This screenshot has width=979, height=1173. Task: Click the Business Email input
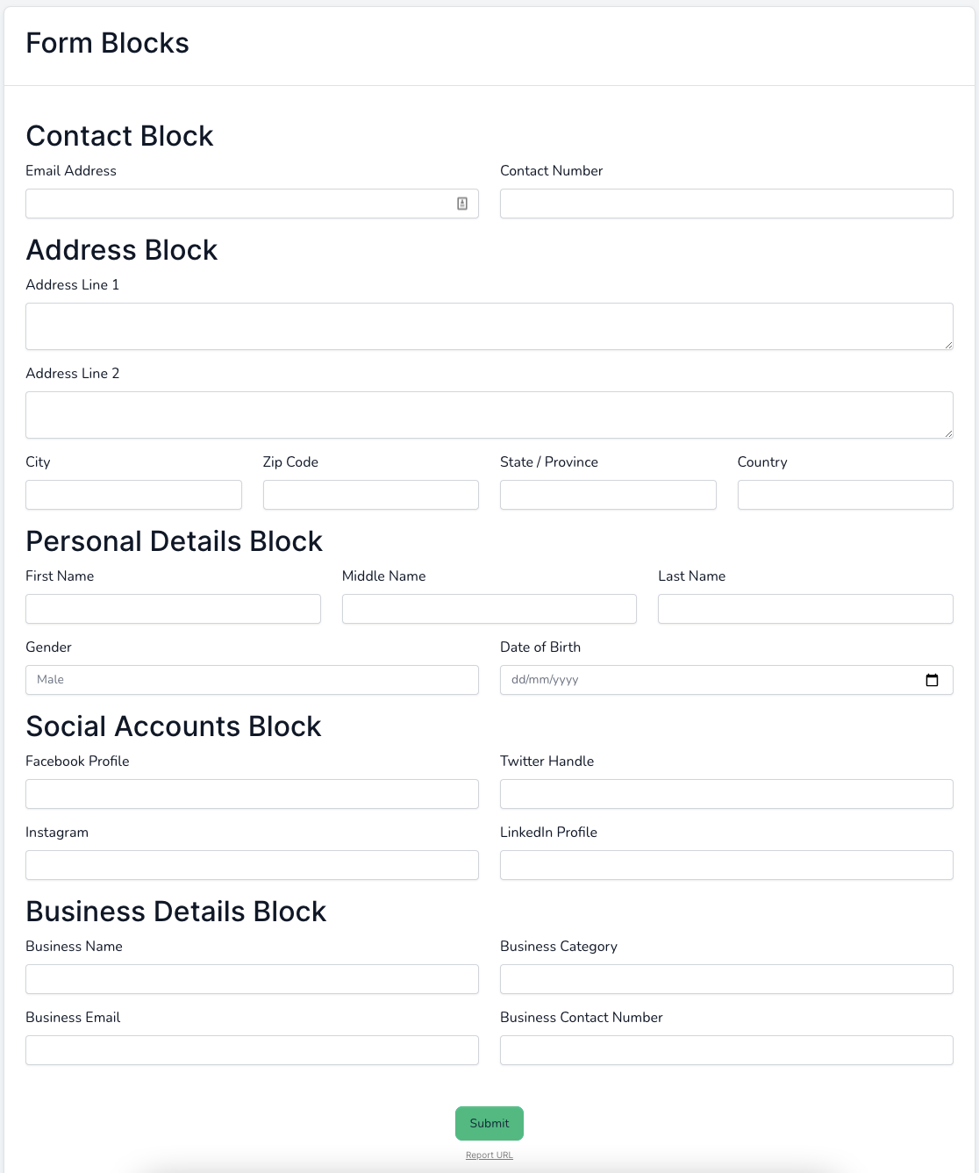pos(252,1050)
